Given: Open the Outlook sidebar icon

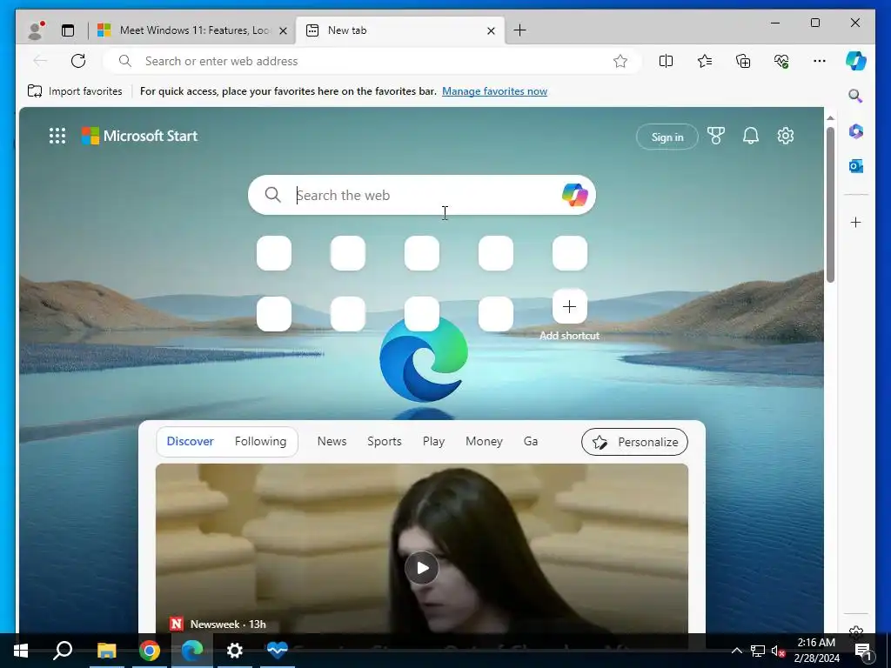Looking at the screenshot, I should click(856, 166).
